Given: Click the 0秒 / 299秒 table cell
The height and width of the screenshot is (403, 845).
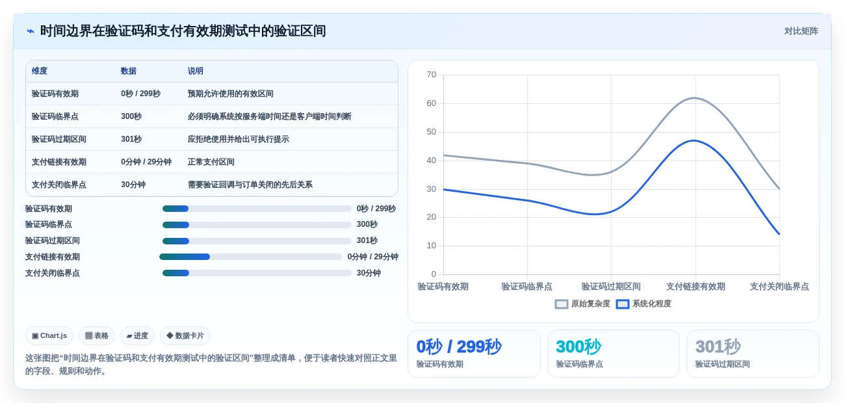Looking at the screenshot, I should click(x=140, y=94).
